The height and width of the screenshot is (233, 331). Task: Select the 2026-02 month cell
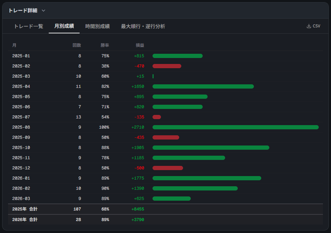point(21,188)
